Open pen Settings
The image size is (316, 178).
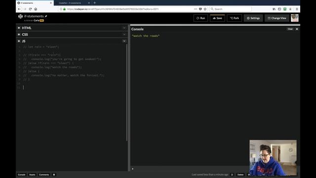(x=253, y=18)
